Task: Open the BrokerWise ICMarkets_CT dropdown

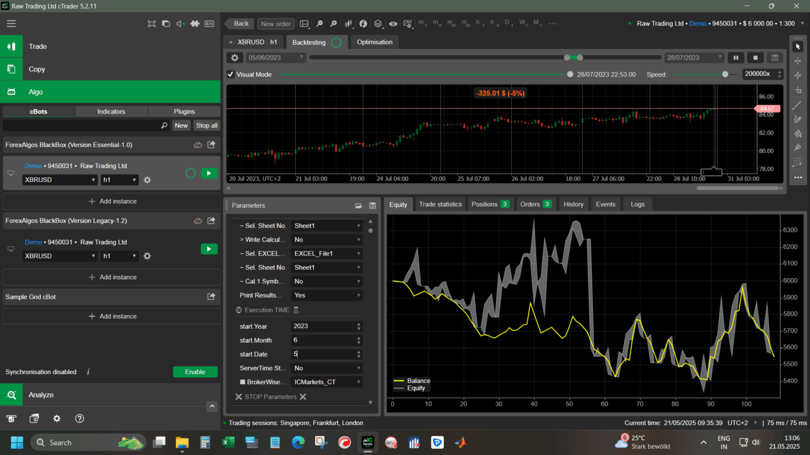Action: coord(326,382)
